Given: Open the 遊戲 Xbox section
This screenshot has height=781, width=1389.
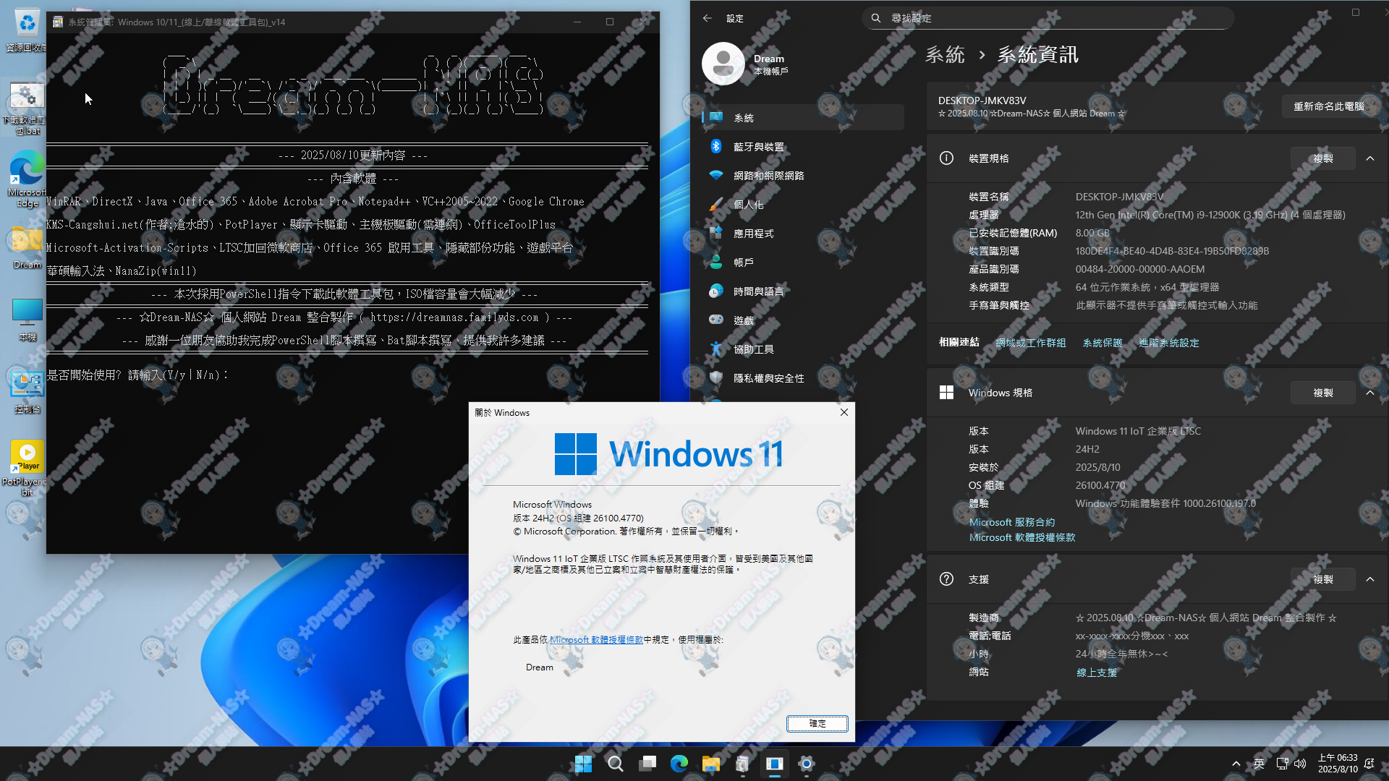Looking at the screenshot, I should (743, 320).
